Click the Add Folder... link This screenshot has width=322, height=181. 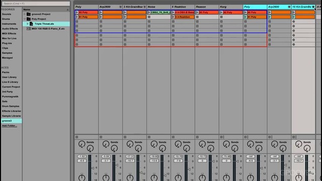[x=10, y=126]
